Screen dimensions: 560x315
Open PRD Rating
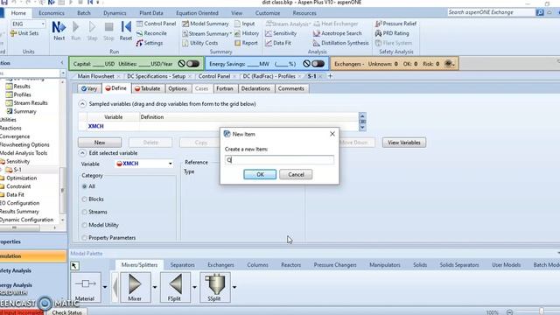[392, 33]
